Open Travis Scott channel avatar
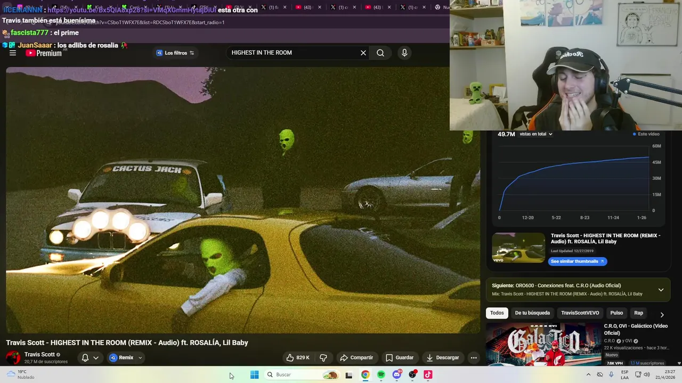The height and width of the screenshot is (383, 682). pyautogui.click(x=13, y=357)
